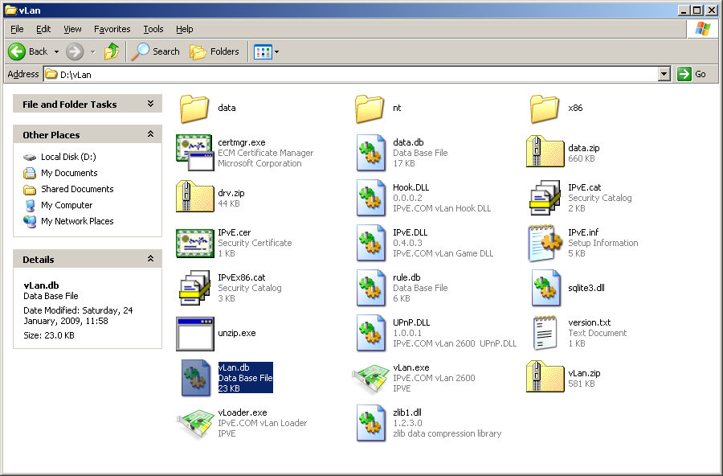This screenshot has height=476, width=723.
Task: Select the version.txt text document icon
Action: 545,333
